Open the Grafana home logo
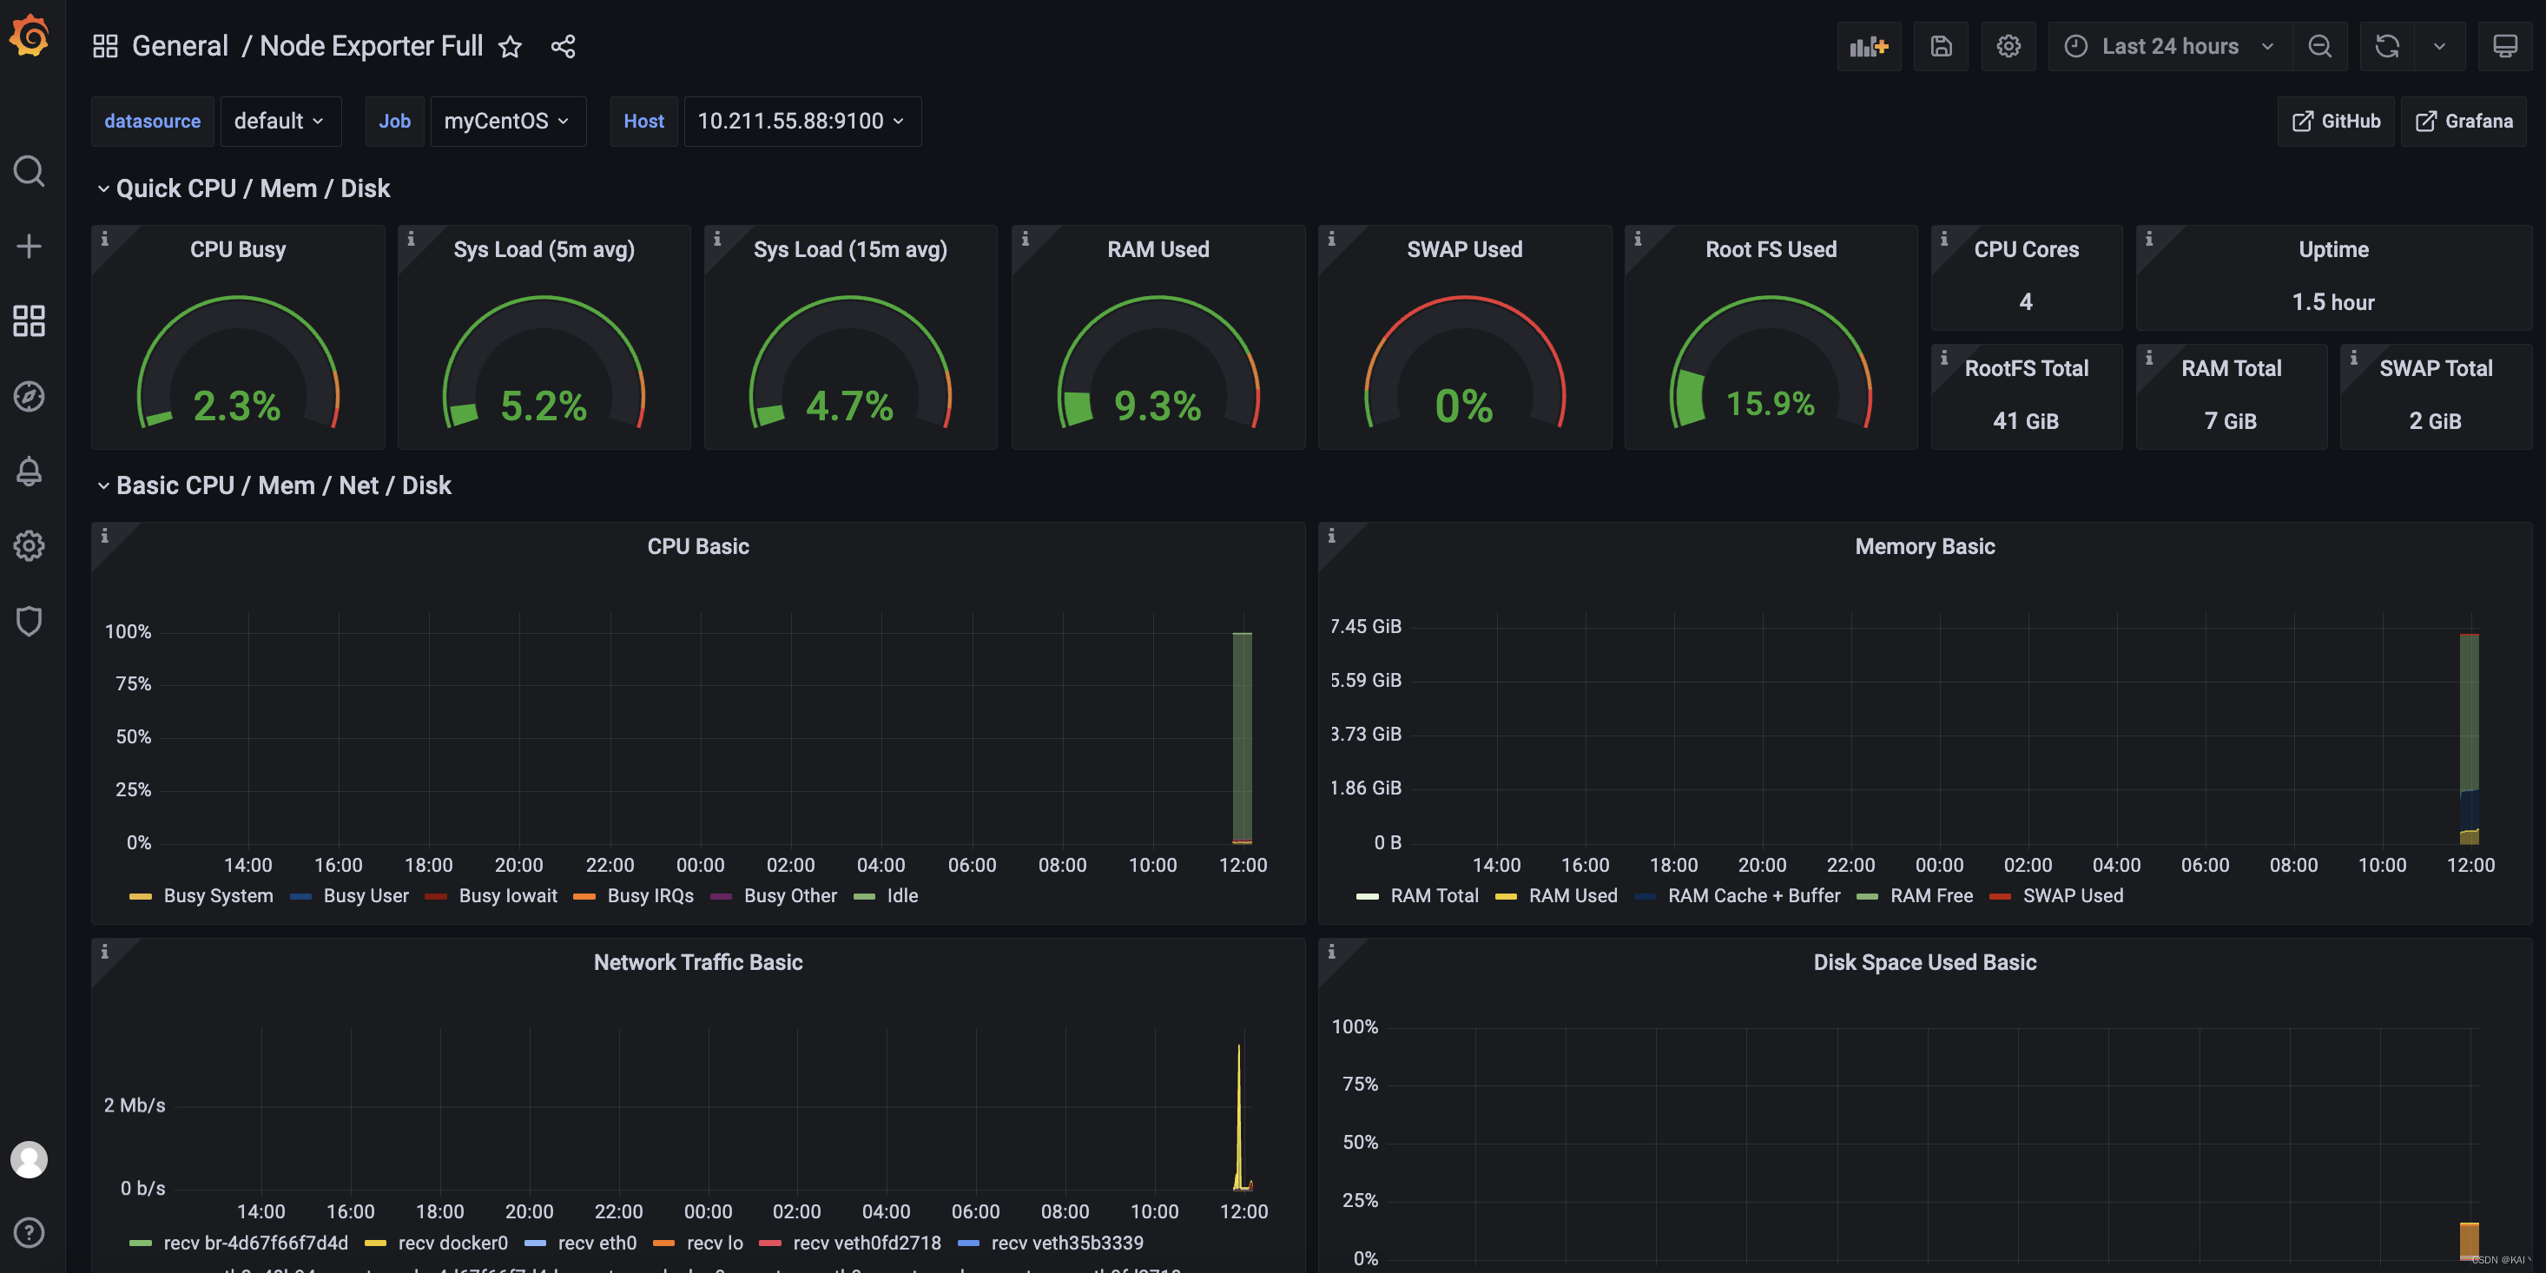Image resolution: width=2546 pixels, height=1273 pixels. point(29,36)
